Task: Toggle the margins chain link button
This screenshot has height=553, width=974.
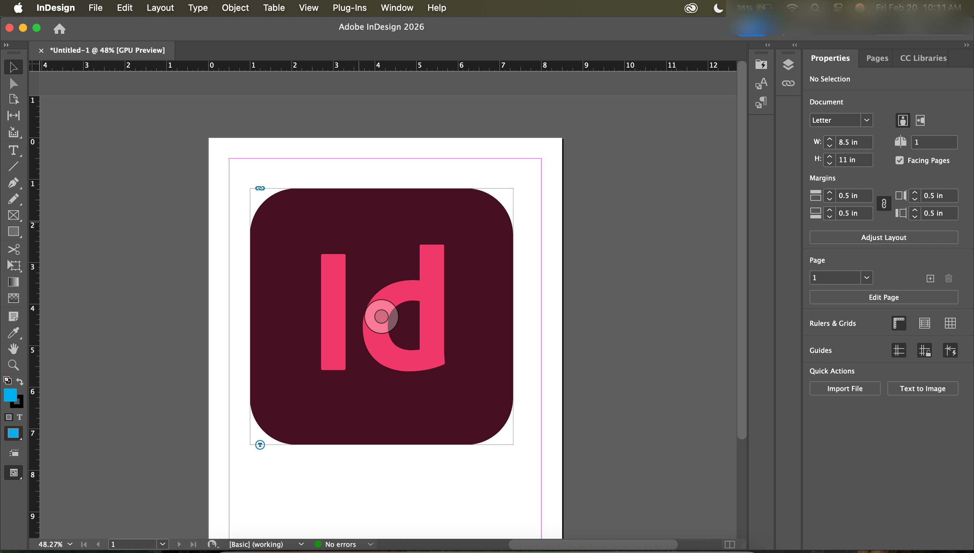Action: click(884, 204)
